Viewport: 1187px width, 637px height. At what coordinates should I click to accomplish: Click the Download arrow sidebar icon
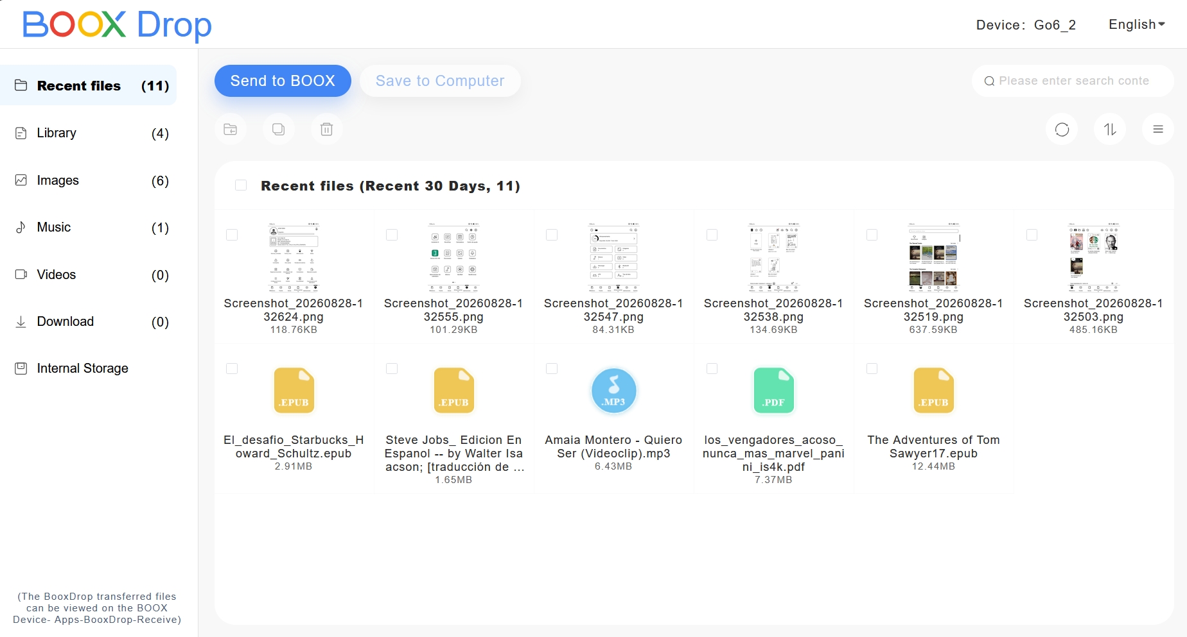click(x=21, y=321)
